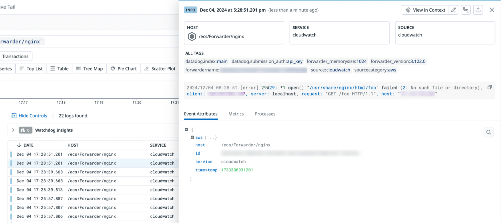Screen dimensions: 501x223
Task: Click the datadog.submission_auth:api_key tag
Action: pyautogui.click(x=267, y=61)
